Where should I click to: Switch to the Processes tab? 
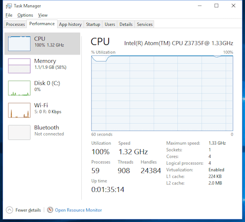tap(15, 25)
